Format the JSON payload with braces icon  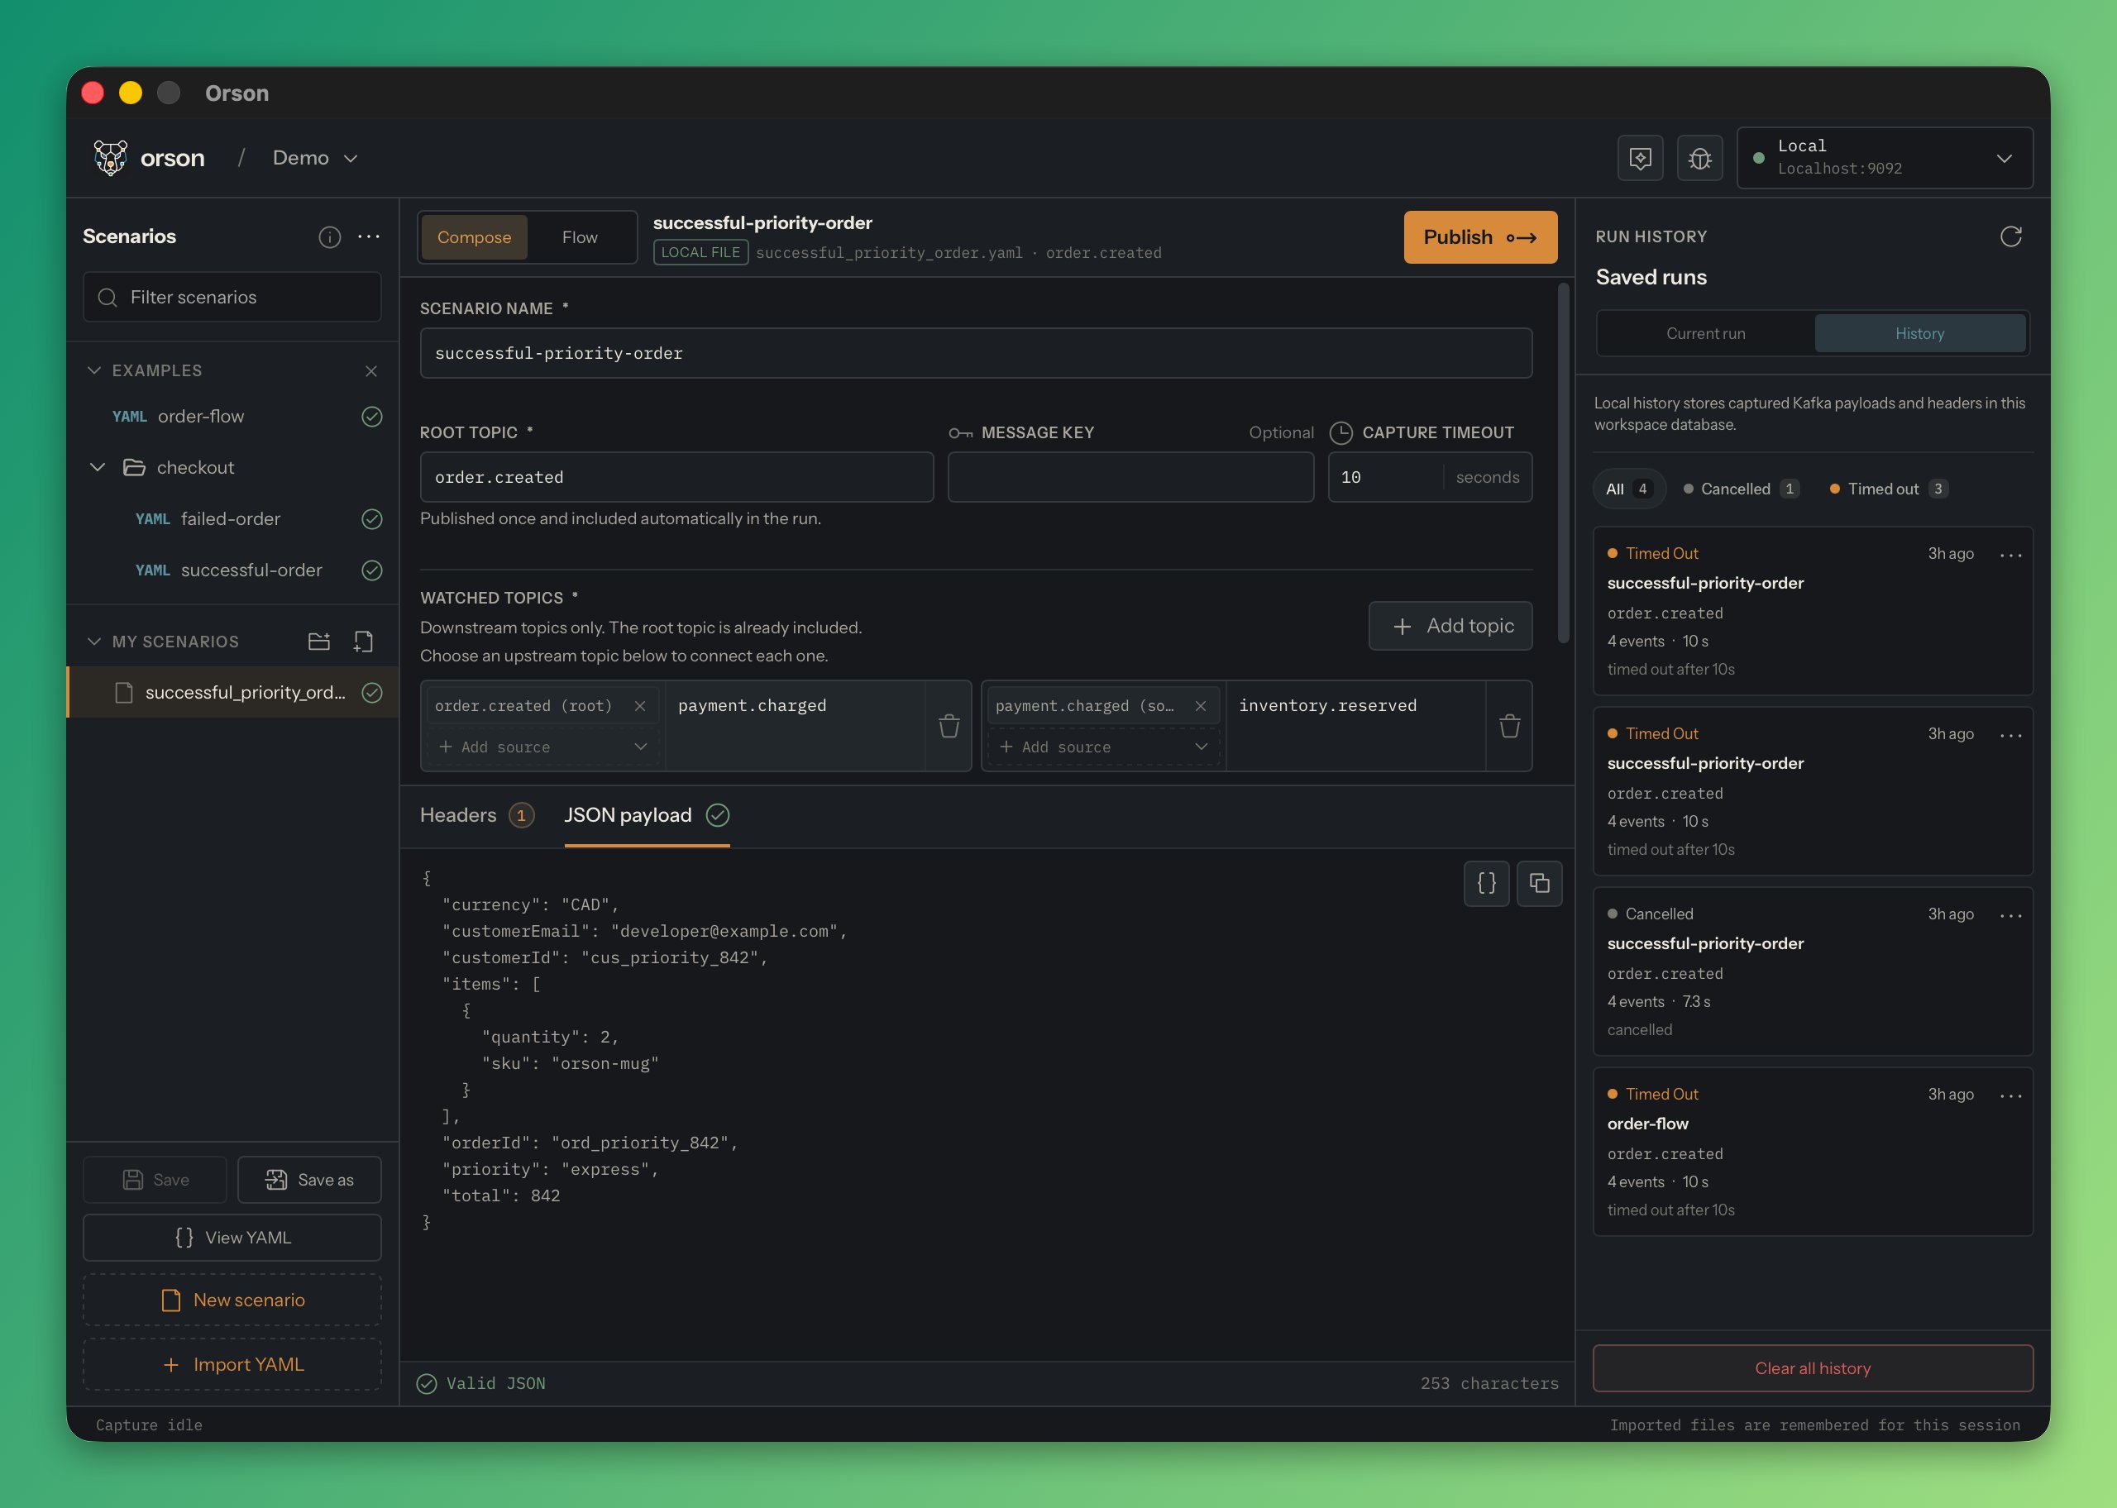pyautogui.click(x=1487, y=883)
